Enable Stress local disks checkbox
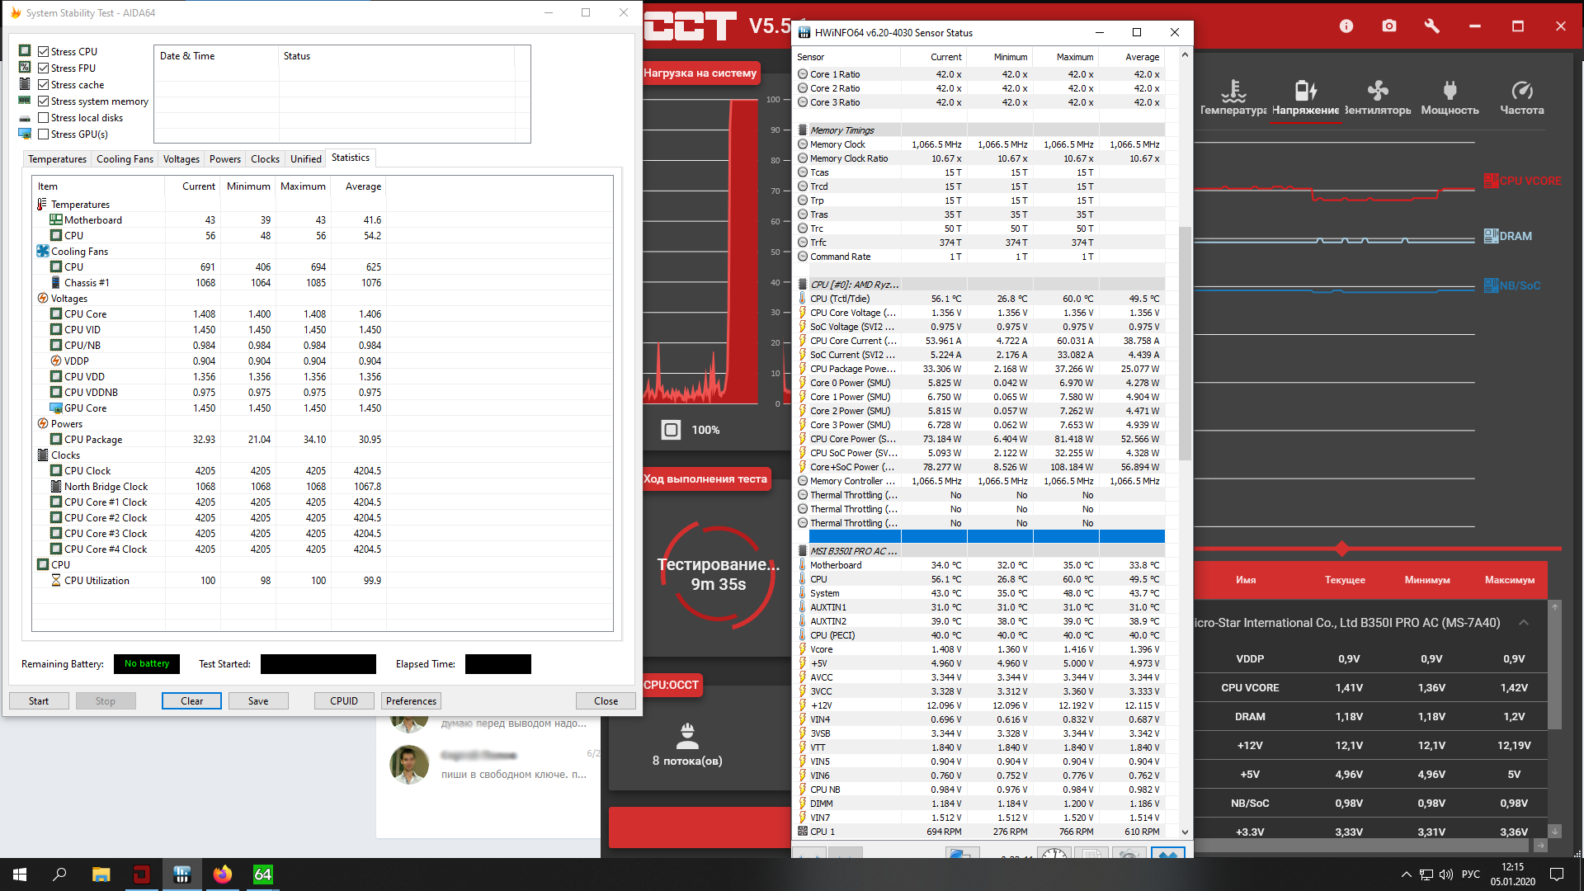The height and width of the screenshot is (891, 1584). click(x=44, y=118)
